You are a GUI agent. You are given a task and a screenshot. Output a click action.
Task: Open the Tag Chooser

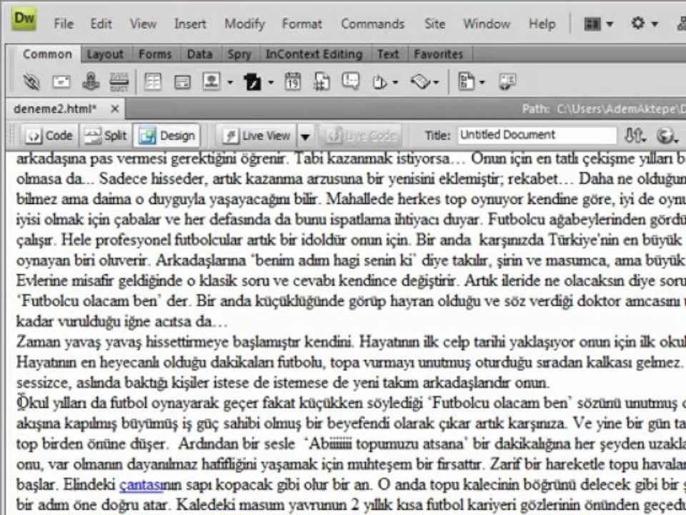(x=507, y=82)
